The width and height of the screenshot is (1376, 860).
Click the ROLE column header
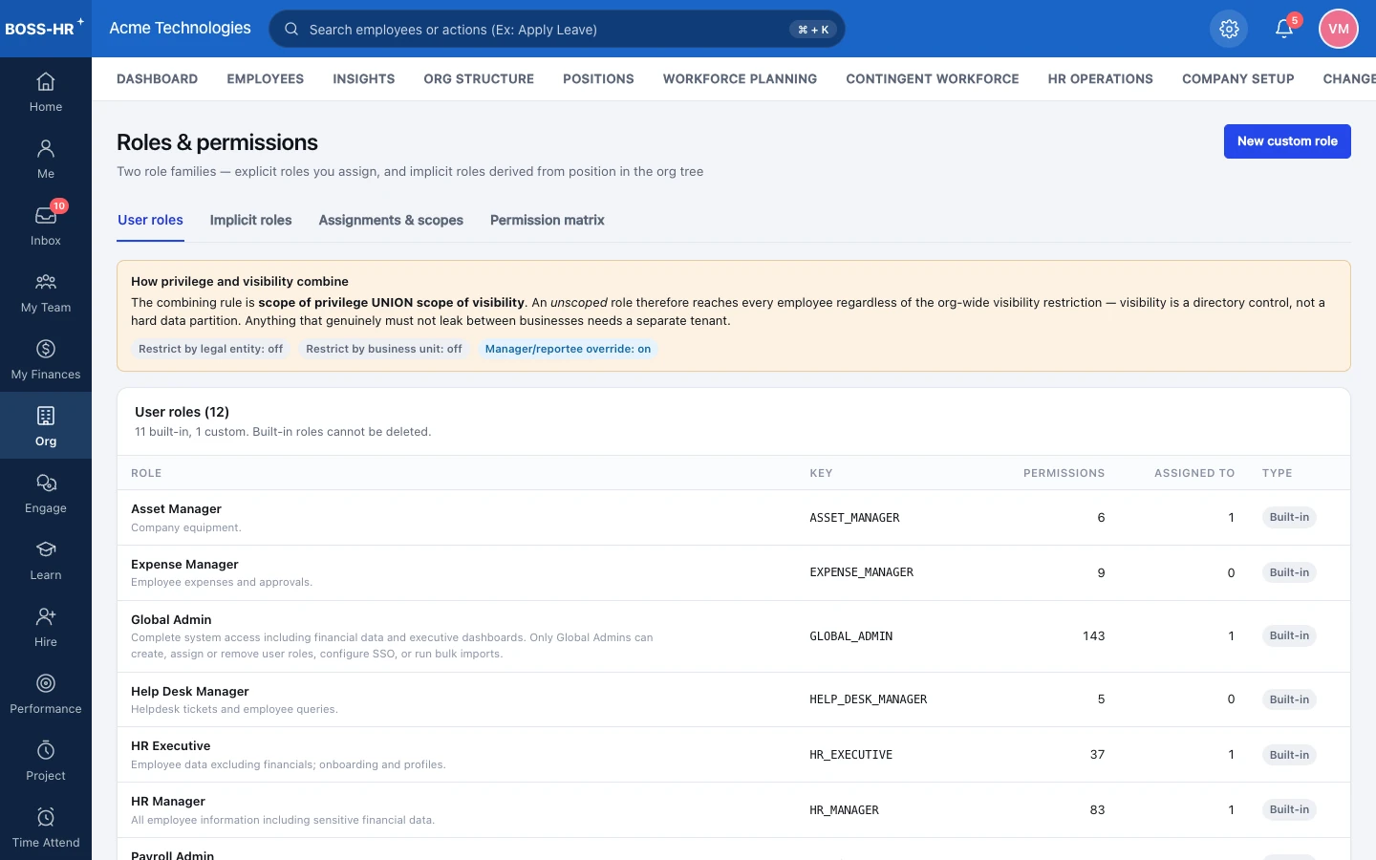(x=146, y=473)
